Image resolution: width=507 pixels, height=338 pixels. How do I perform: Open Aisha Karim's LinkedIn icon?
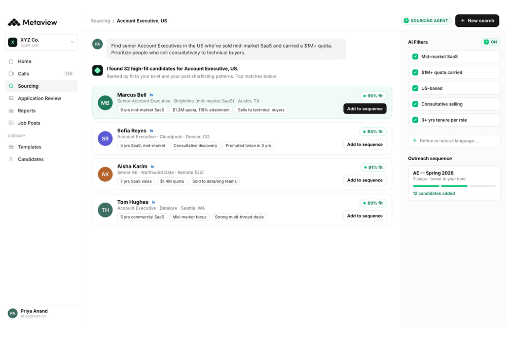tap(152, 166)
